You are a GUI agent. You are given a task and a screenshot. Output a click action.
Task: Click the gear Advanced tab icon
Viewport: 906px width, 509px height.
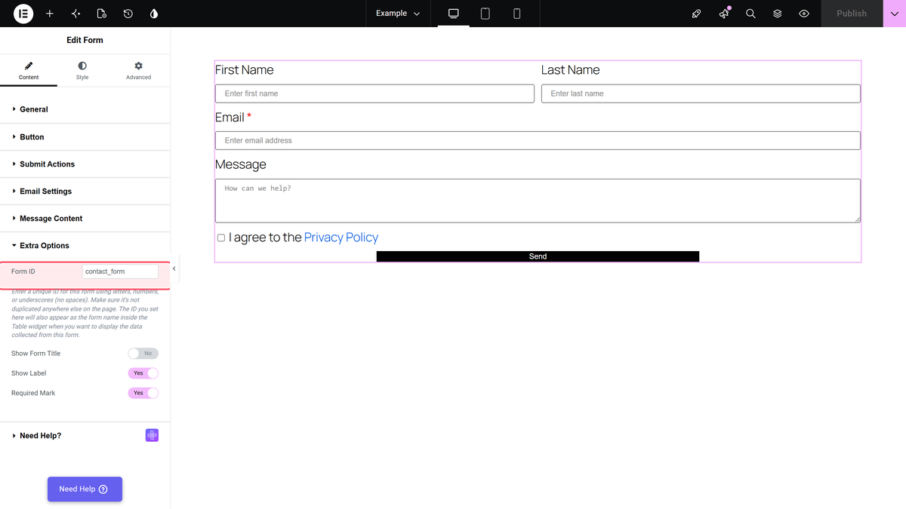tap(138, 66)
